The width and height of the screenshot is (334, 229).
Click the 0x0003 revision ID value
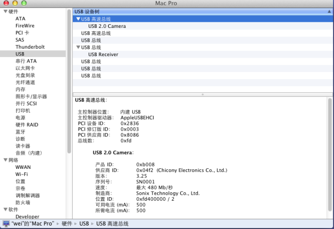[130, 129]
